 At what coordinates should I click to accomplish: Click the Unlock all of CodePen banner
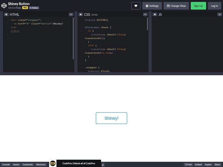point(79,163)
